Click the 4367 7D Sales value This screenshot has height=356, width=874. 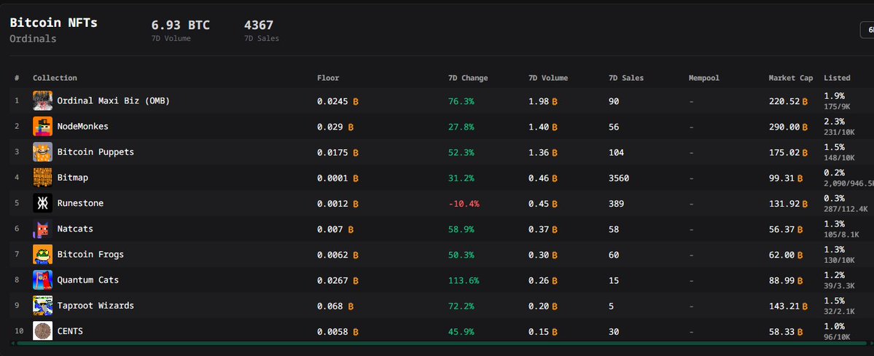coord(259,25)
